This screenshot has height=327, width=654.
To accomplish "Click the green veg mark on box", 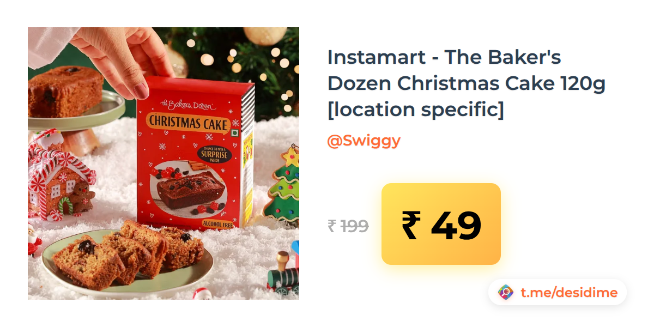I will pyautogui.click(x=235, y=134).
